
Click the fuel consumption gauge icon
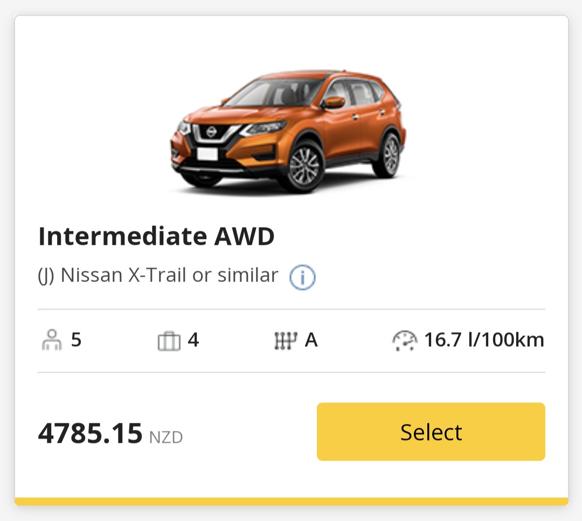tap(404, 341)
